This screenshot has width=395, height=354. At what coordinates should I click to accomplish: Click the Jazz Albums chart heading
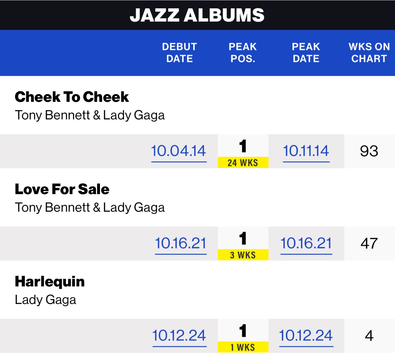pyautogui.click(x=197, y=15)
